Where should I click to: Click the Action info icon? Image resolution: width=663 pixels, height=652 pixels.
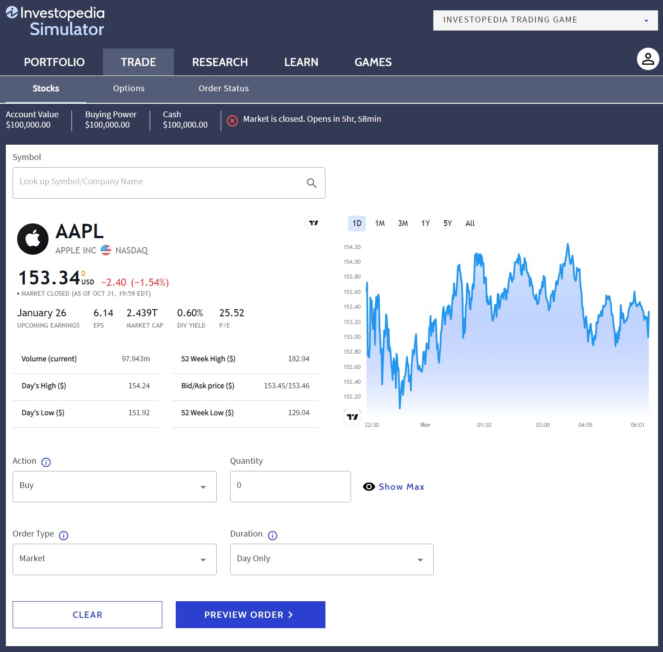click(x=46, y=462)
